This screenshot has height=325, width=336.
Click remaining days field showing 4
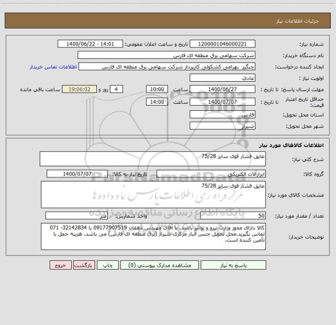coord(116,89)
